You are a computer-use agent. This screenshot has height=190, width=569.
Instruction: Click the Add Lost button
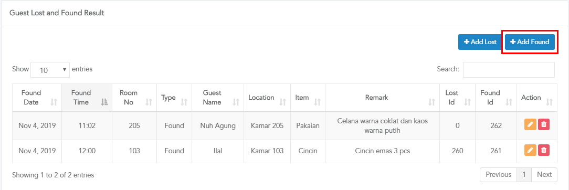(480, 42)
